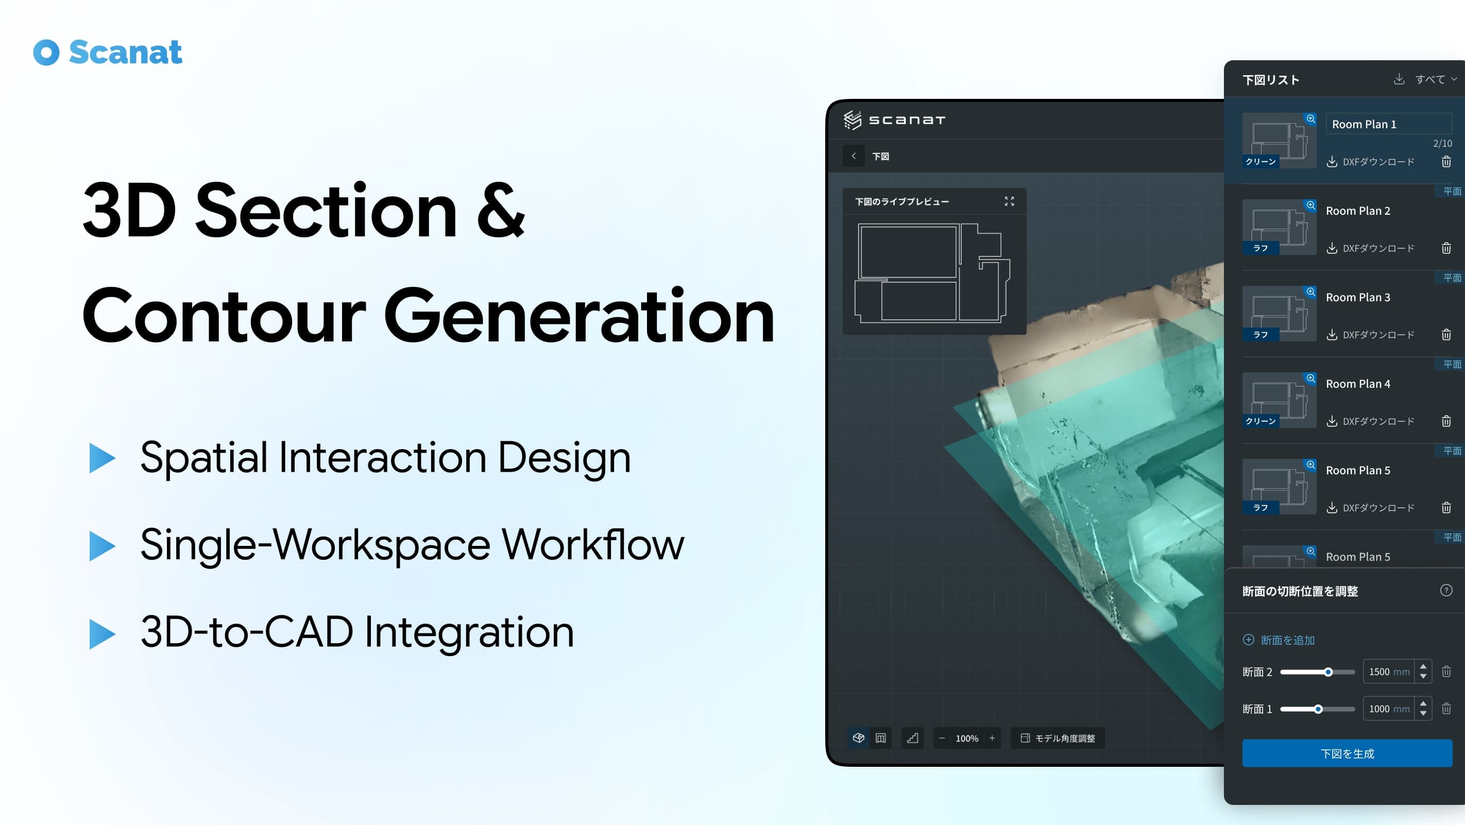Delete Room Plan 2
Viewport: 1465px width, 825px height.
[1446, 248]
